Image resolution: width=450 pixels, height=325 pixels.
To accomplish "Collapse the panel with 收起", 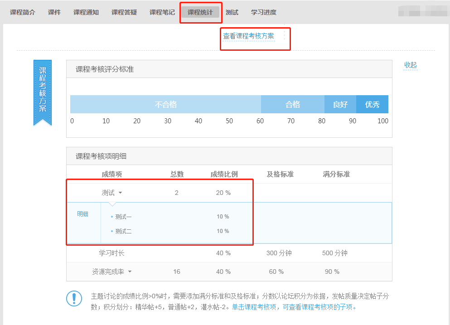I will click(x=410, y=65).
